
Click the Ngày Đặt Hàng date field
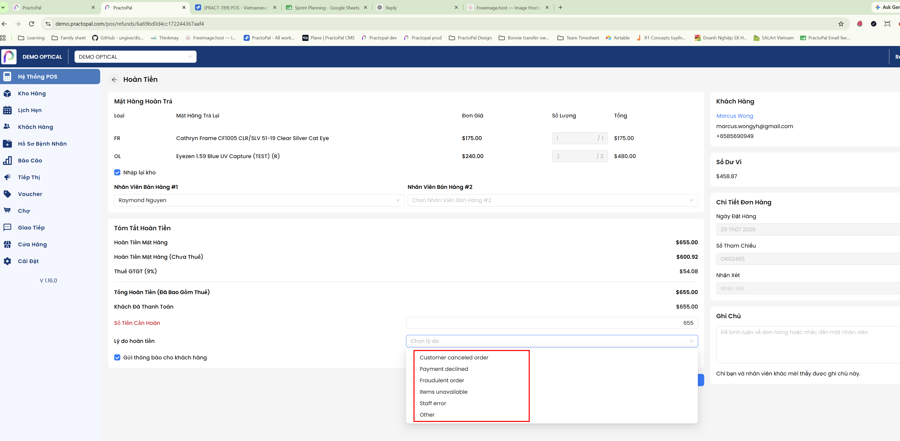point(808,230)
